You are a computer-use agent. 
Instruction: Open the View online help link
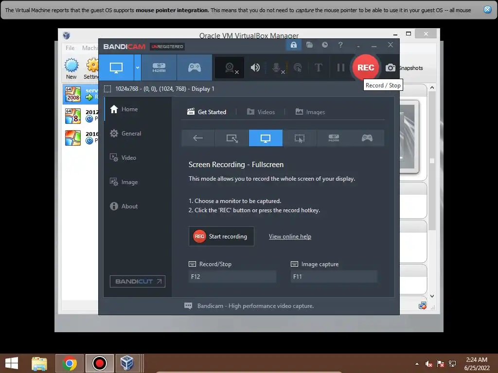(290, 237)
